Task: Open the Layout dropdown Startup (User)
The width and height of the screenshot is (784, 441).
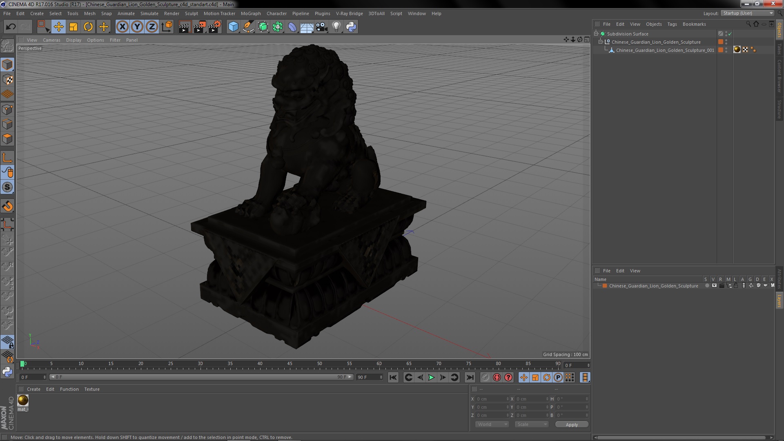Action: click(748, 13)
